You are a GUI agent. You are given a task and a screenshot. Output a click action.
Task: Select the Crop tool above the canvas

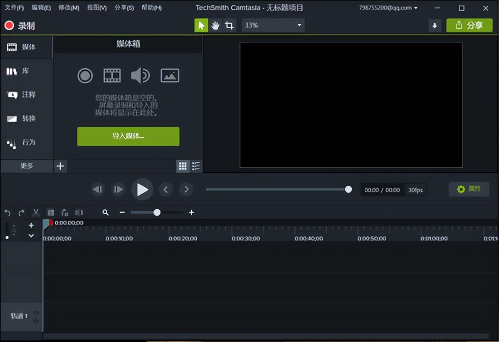click(230, 25)
